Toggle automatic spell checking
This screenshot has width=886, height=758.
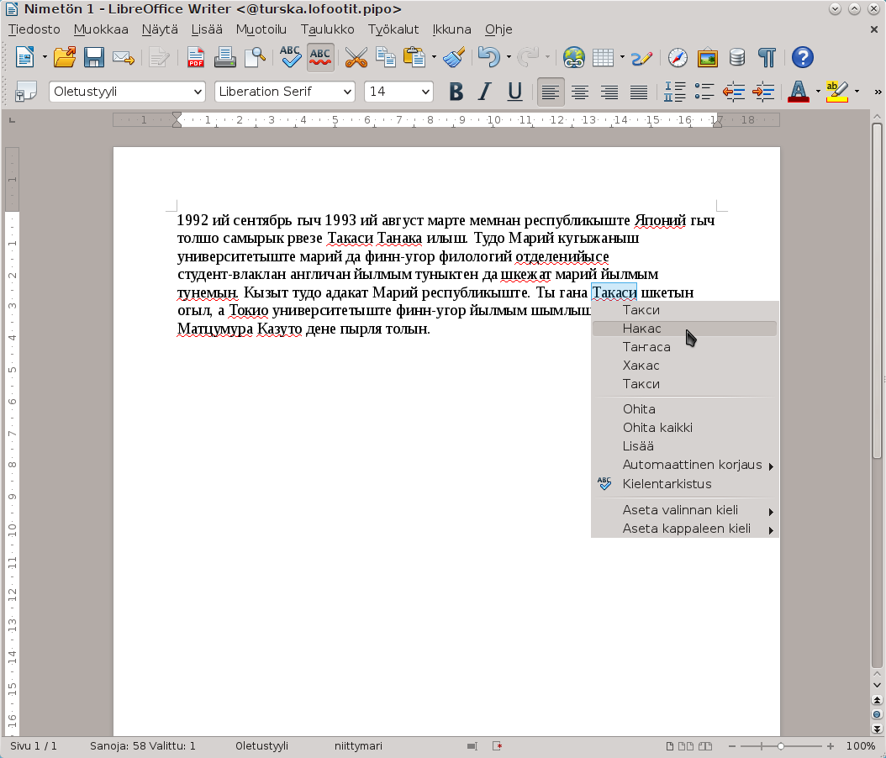320,58
